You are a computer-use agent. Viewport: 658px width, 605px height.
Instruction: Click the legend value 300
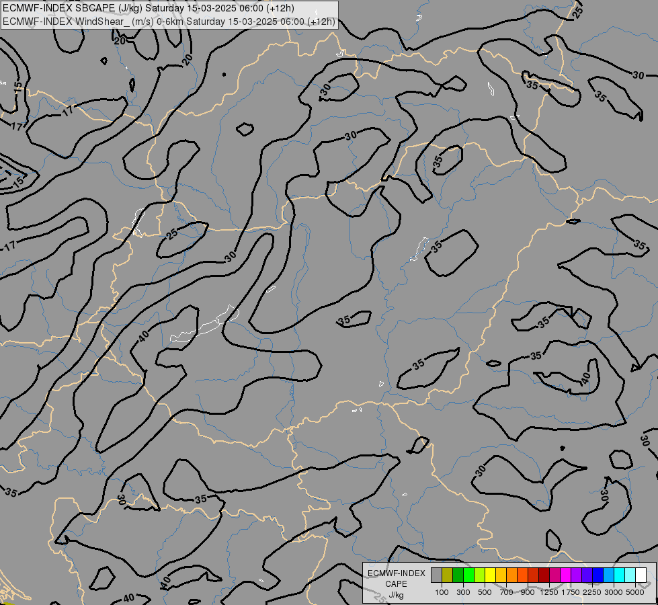(463, 592)
